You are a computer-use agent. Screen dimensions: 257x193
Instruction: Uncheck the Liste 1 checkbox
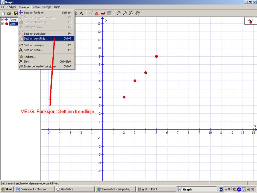click(x=3, y=23)
